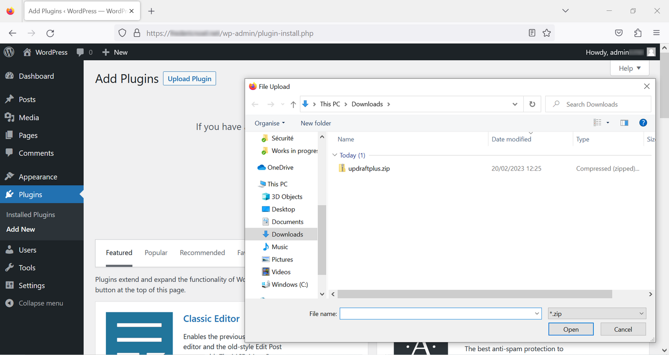Open the *.zip file type dropdown
The width and height of the screenshot is (669, 355).
click(596, 313)
